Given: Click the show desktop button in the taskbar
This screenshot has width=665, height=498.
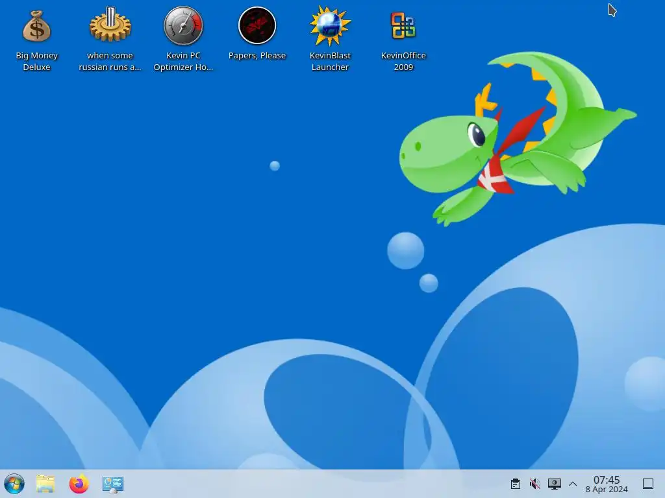Looking at the screenshot, I should tap(647, 484).
